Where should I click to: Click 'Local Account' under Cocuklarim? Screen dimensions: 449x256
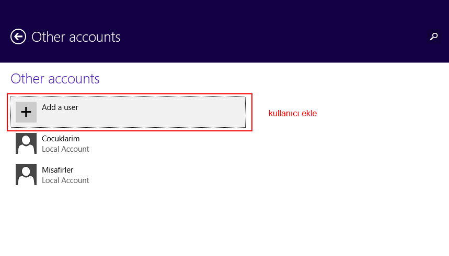(x=65, y=149)
